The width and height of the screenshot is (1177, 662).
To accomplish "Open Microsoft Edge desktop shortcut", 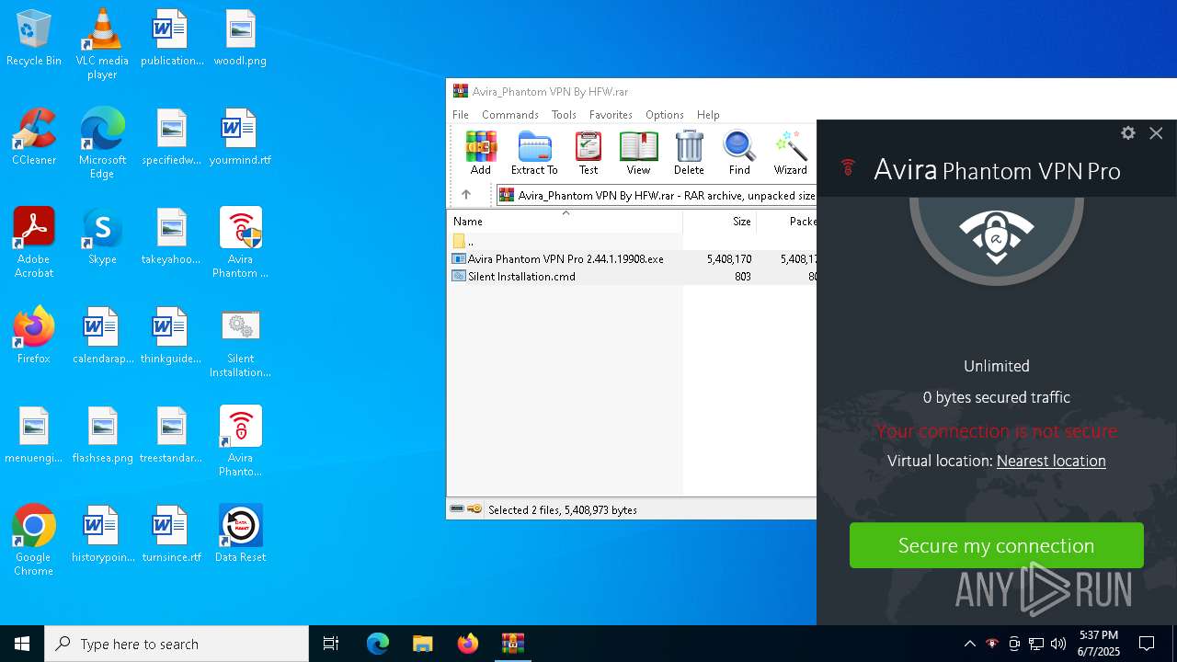I will click(x=102, y=143).
